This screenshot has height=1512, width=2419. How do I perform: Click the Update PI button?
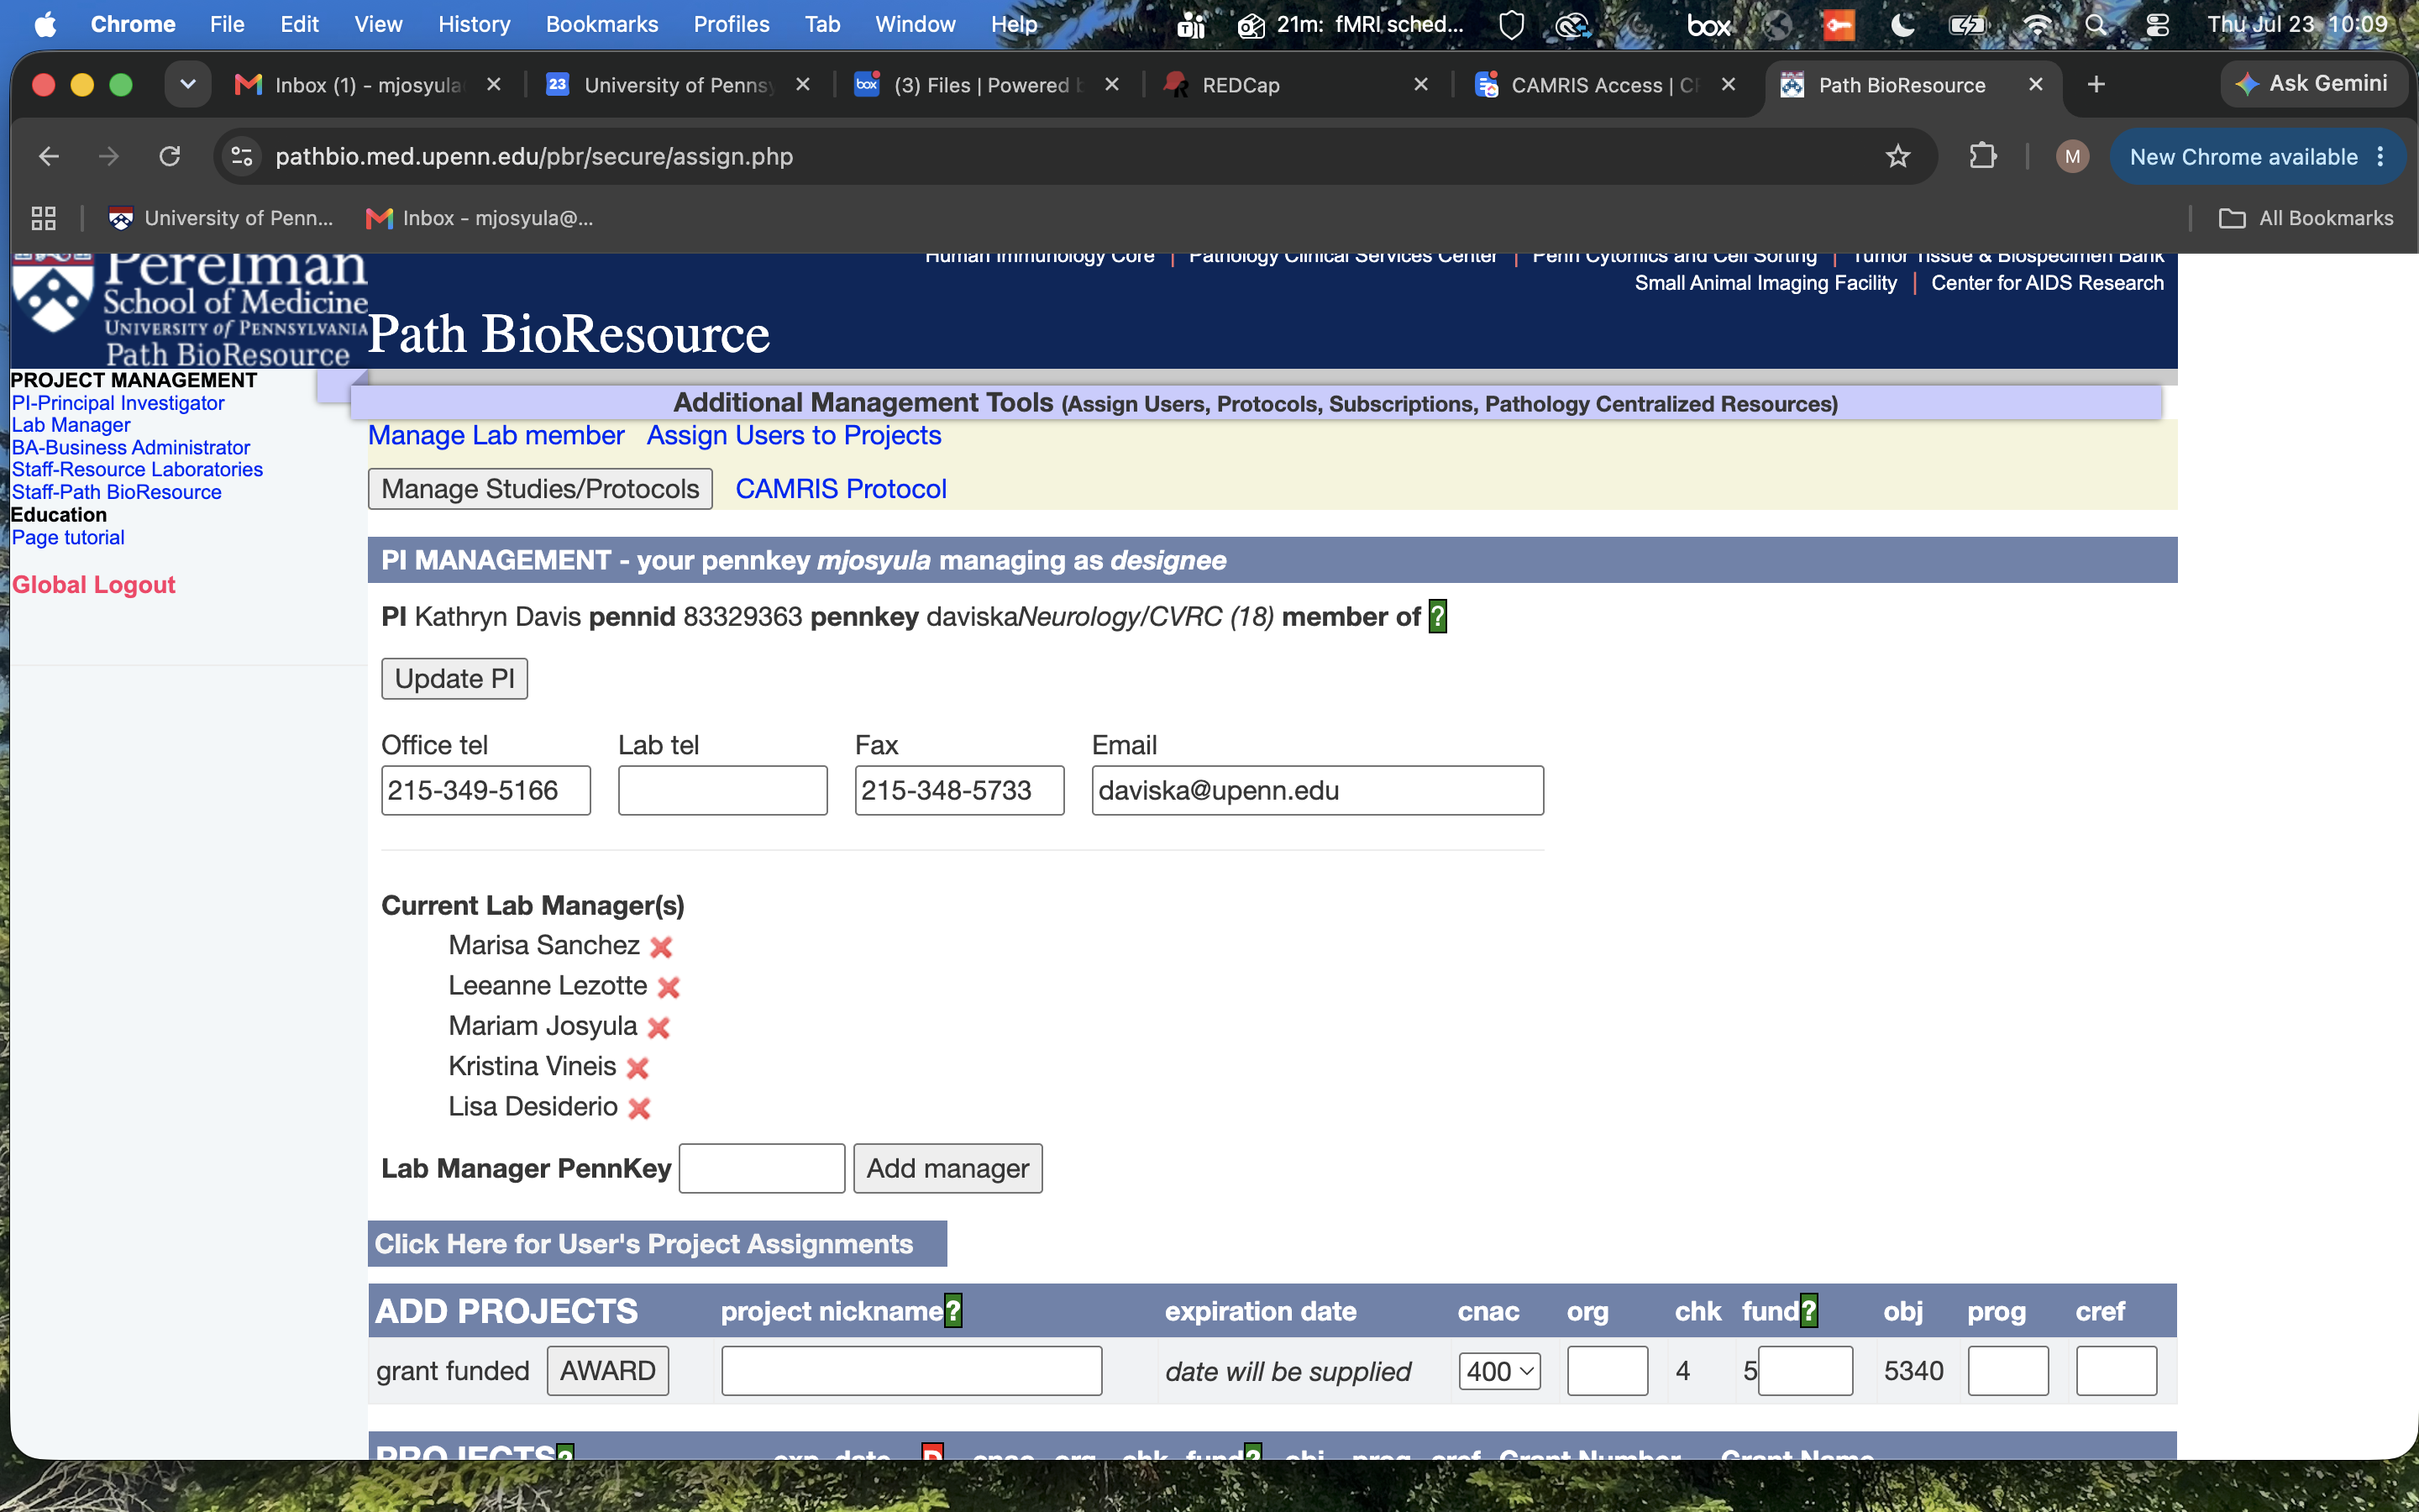point(454,679)
